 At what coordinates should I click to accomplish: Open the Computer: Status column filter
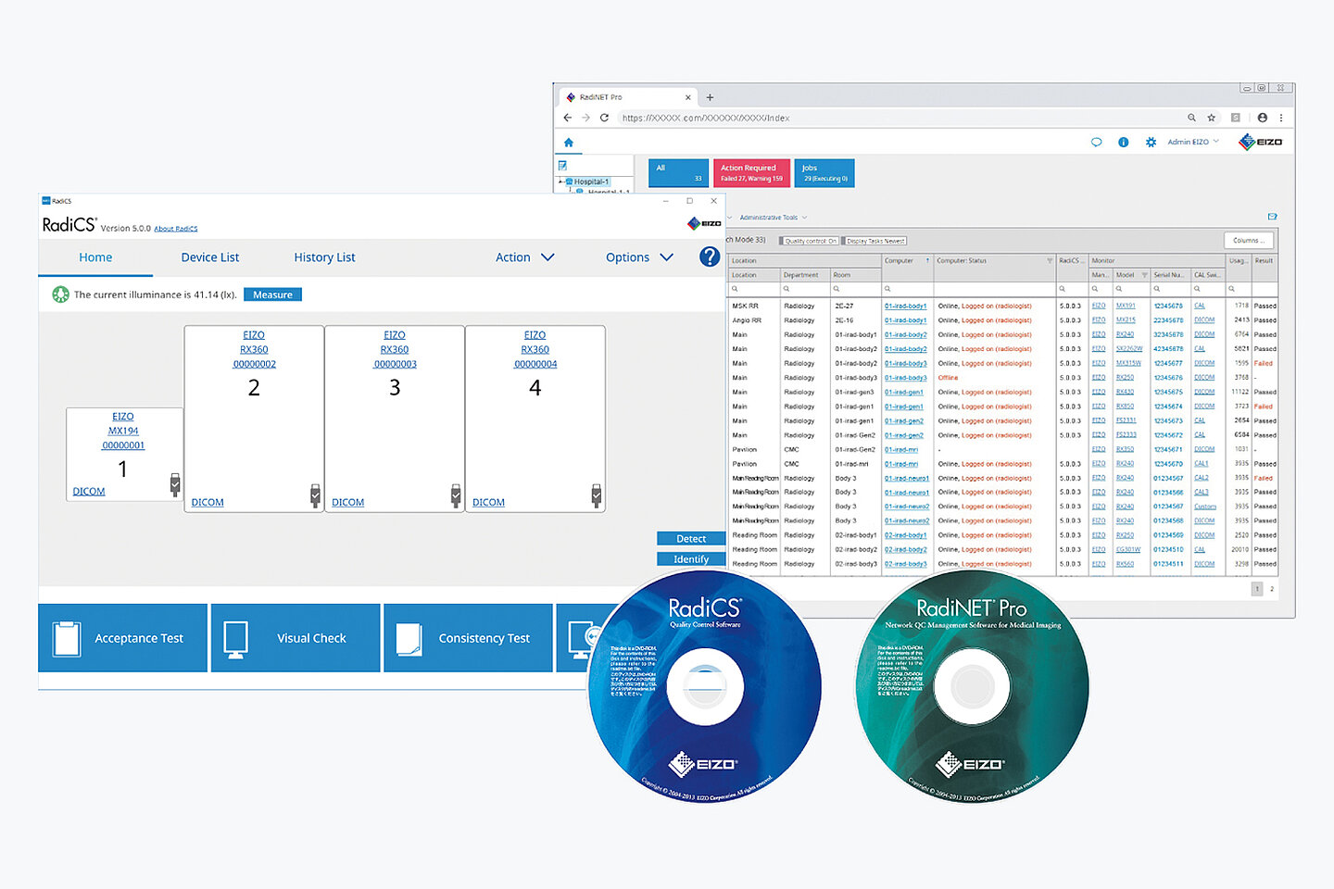click(x=1050, y=261)
